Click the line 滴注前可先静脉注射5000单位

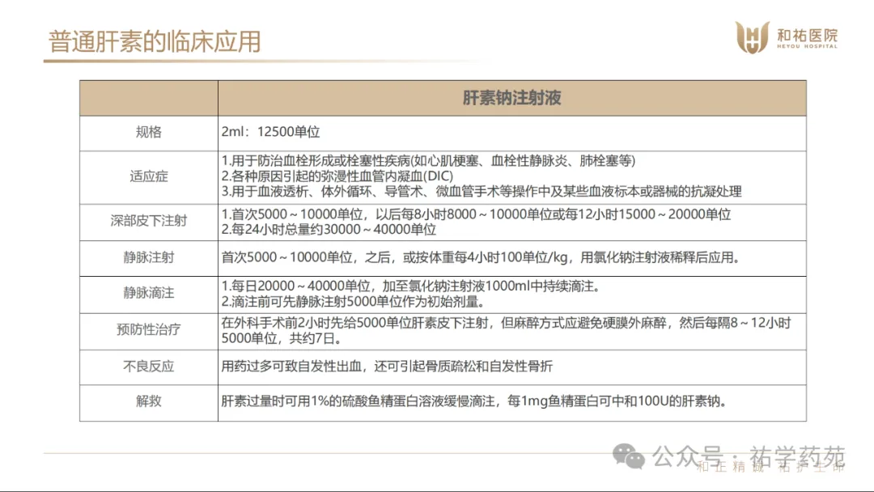point(353,302)
